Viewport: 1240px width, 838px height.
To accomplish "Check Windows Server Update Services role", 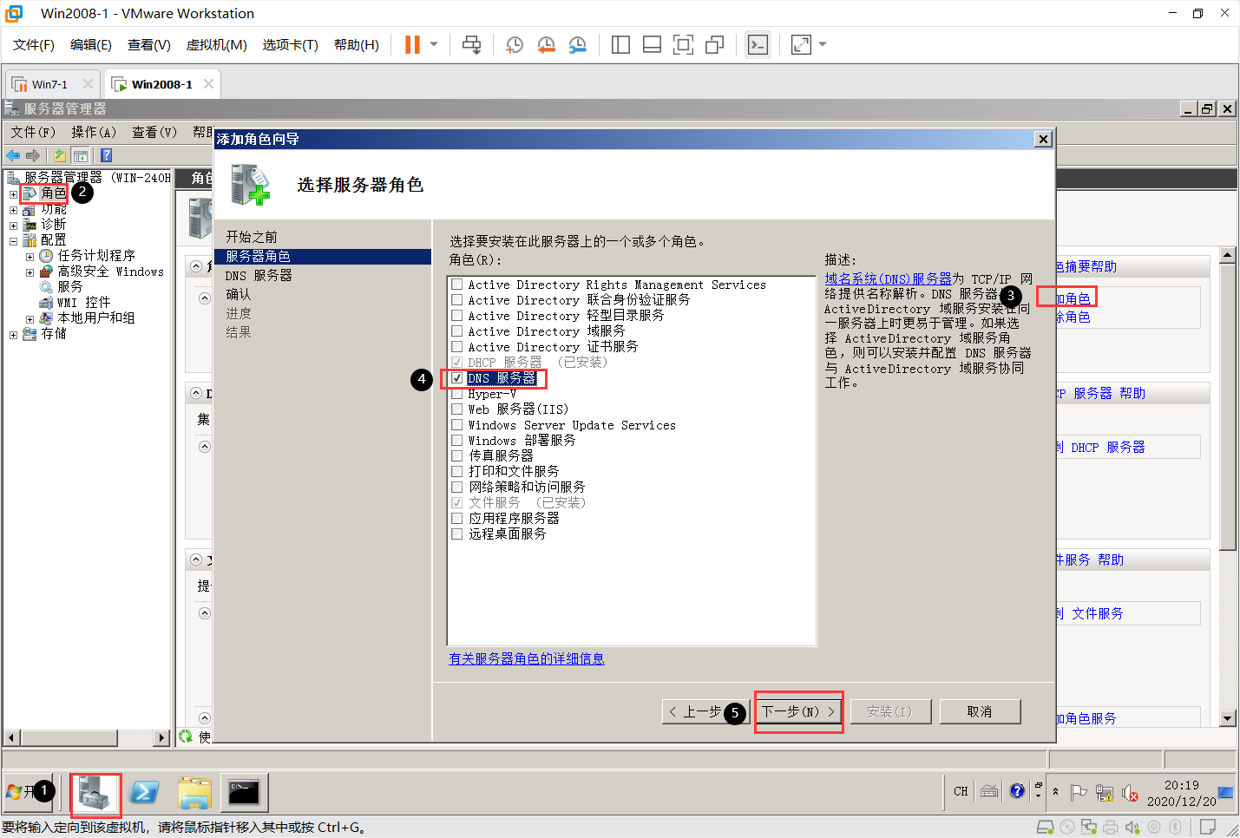I will (x=457, y=424).
